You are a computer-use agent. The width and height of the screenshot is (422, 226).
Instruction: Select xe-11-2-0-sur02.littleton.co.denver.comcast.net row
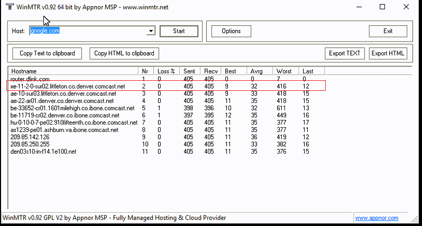point(167,86)
